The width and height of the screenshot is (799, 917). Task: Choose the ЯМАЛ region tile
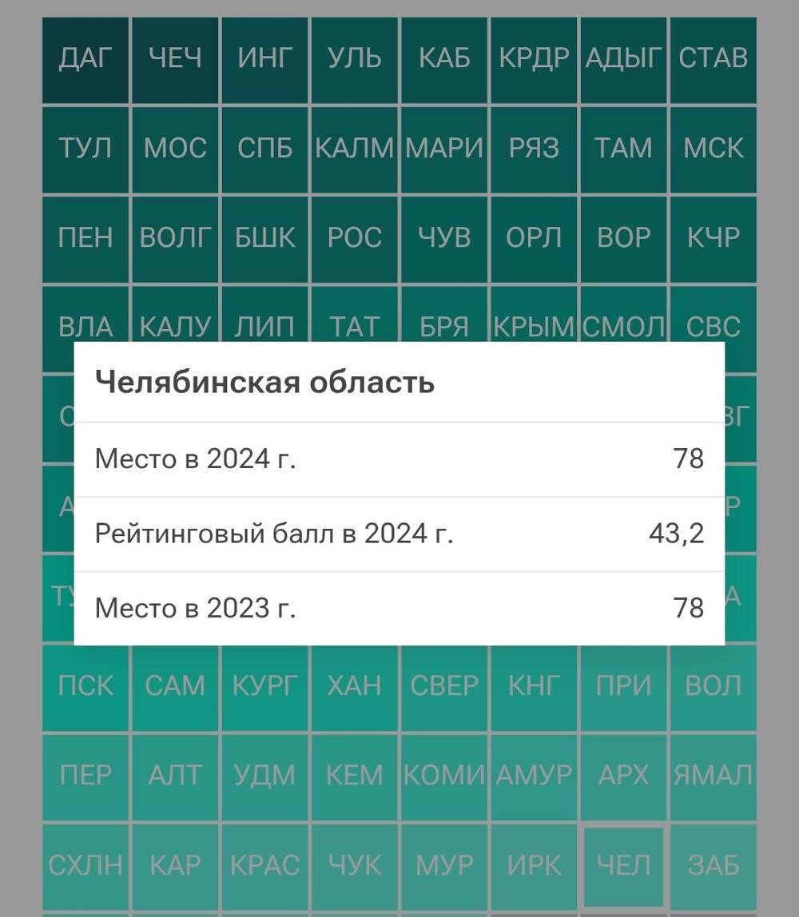point(714,776)
